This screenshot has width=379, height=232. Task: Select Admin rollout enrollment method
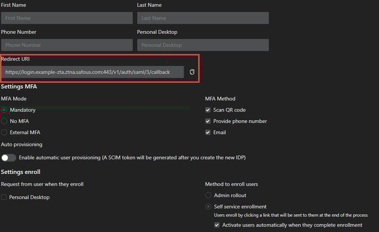point(208,195)
